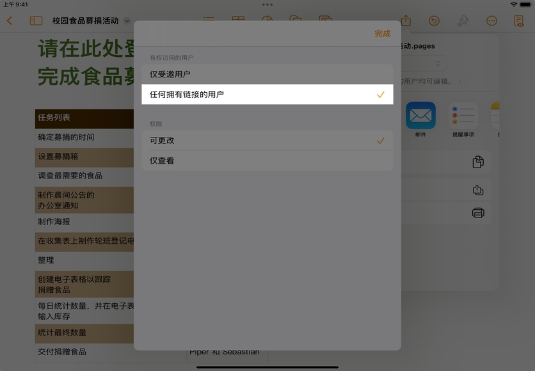
Task: Choose 仅查看 permission
Action: pos(267,161)
